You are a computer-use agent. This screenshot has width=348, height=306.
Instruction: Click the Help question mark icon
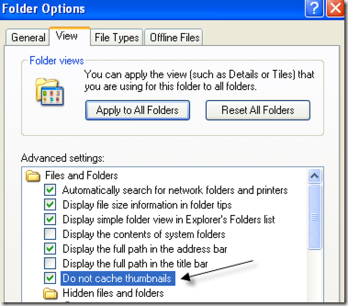314,8
